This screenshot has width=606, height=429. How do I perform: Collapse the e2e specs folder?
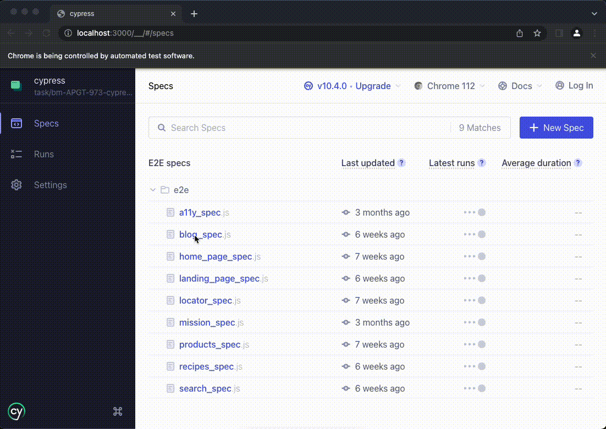coord(153,189)
